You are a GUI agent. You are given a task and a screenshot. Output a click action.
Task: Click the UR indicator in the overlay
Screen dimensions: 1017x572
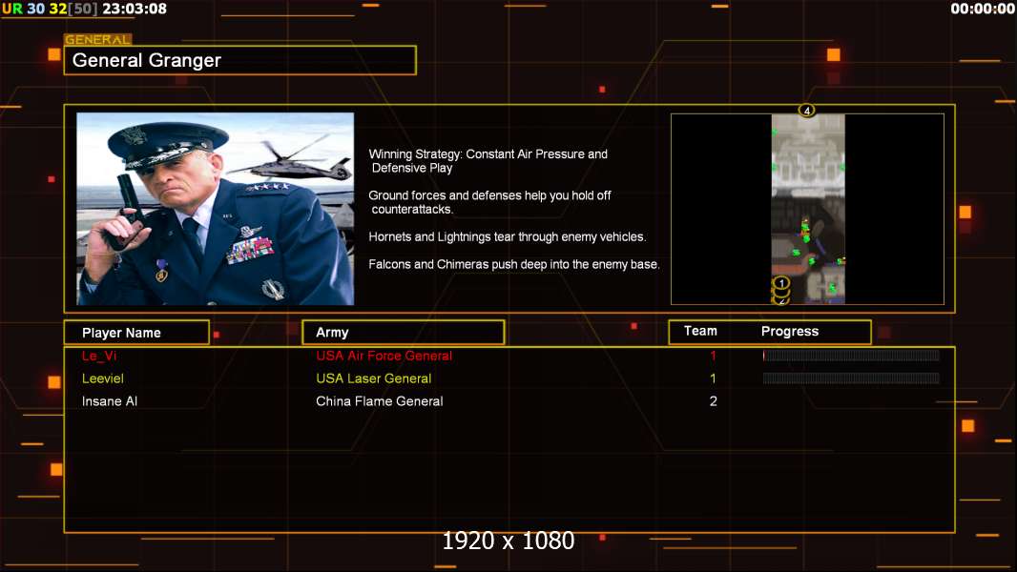tap(11, 10)
